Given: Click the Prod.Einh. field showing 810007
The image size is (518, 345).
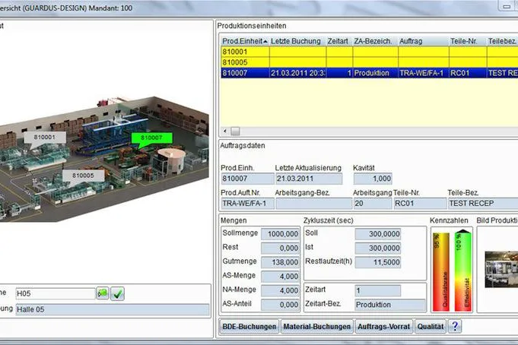Looking at the screenshot, I should pos(247,179).
